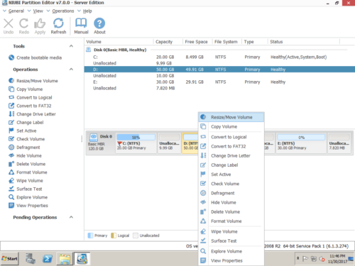Select Defragment in left panel
The height and width of the screenshot is (266, 355).
24,148
